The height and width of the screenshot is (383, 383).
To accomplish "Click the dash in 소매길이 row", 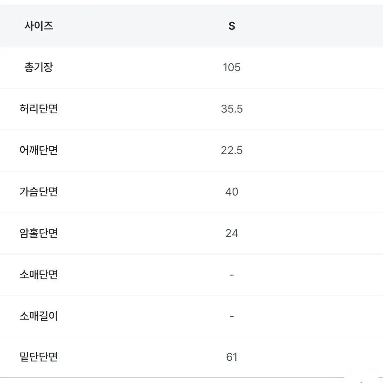I will (x=232, y=317).
